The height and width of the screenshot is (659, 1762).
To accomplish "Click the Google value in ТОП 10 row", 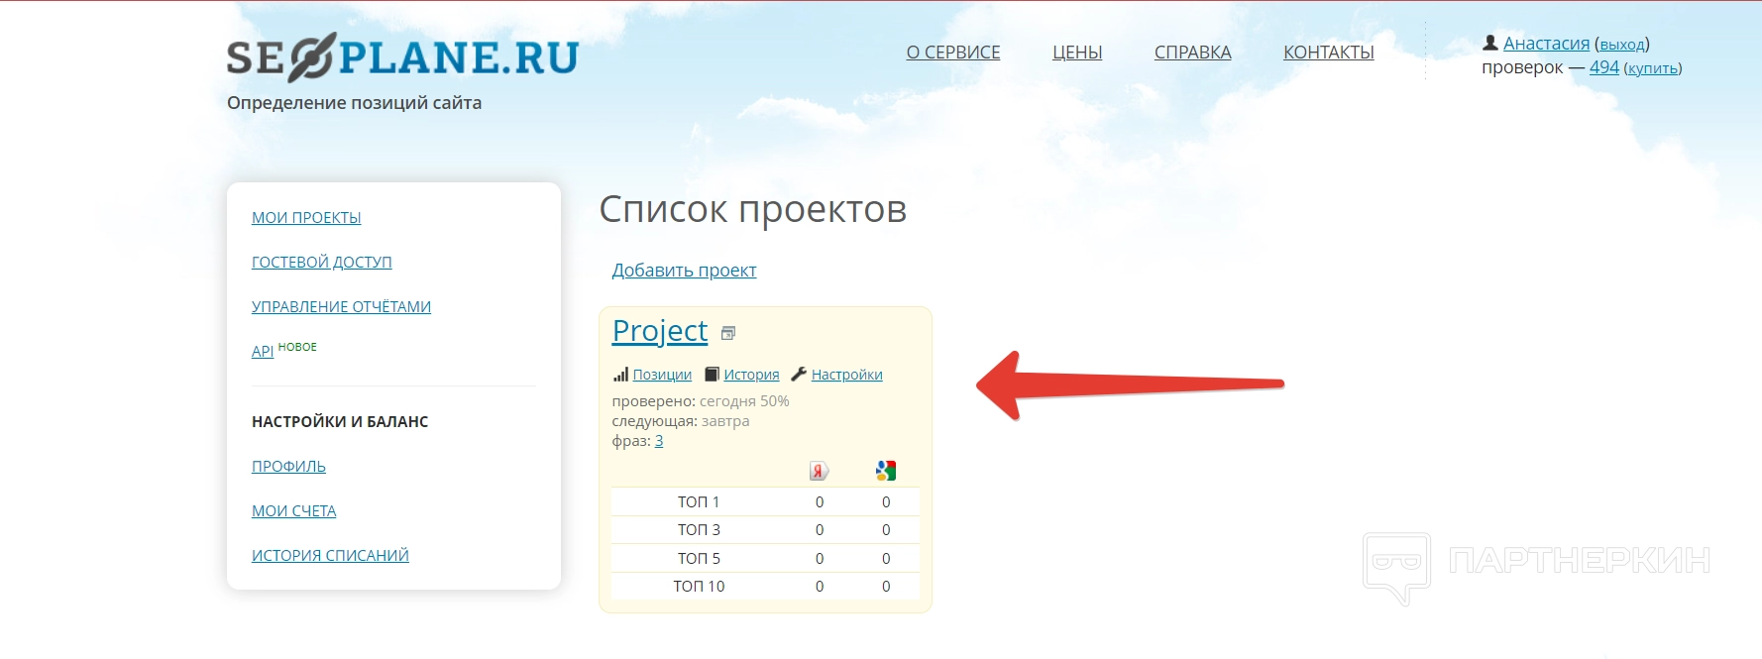I will (x=886, y=587).
